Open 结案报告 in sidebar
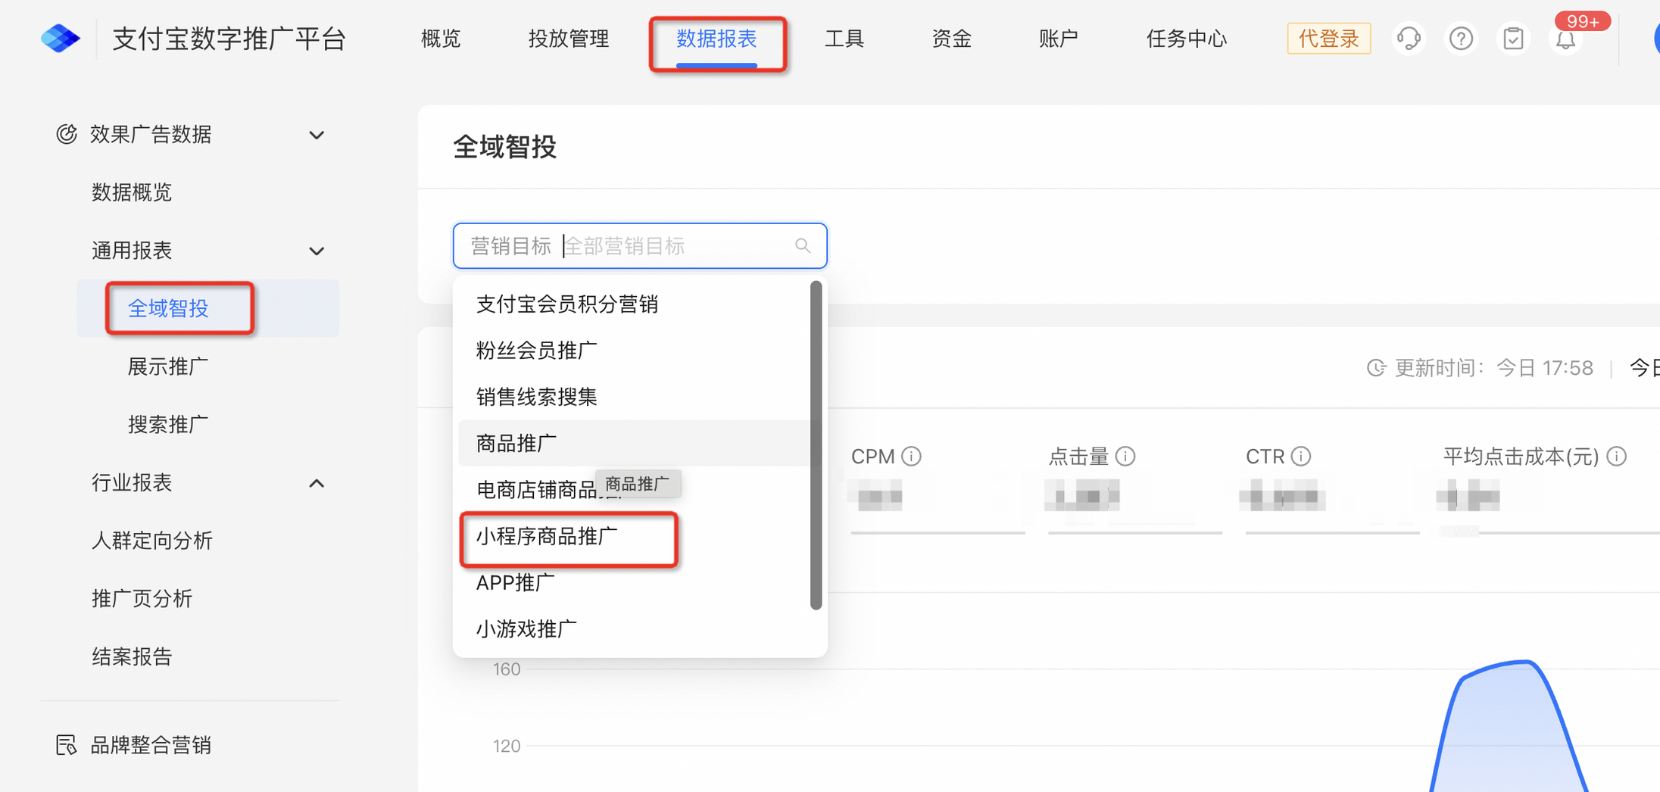Screen dimensions: 1660x792 132,656
